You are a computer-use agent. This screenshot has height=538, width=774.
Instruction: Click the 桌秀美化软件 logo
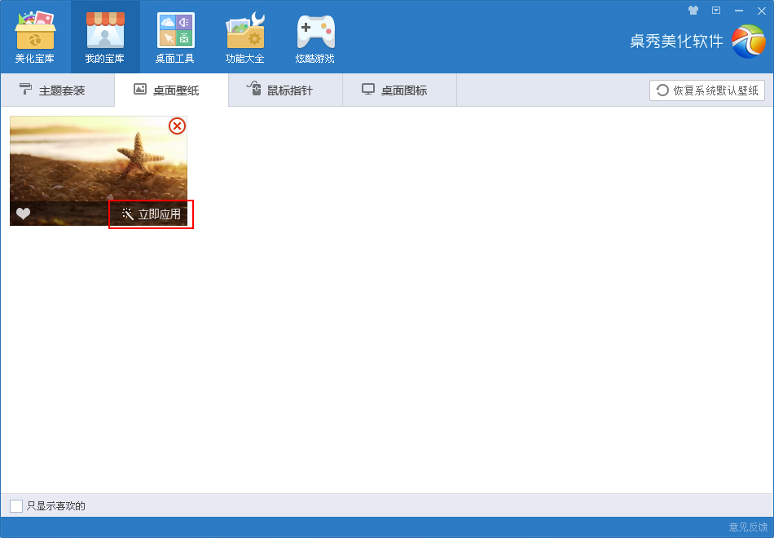pyautogui.click(x=749, y=41)
